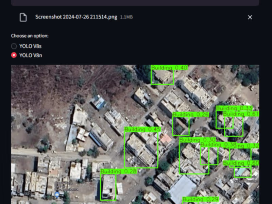Click the blue map location pin icon
Image resolution: width=272 pixels, height=204 pixels.
pos(57,194)
